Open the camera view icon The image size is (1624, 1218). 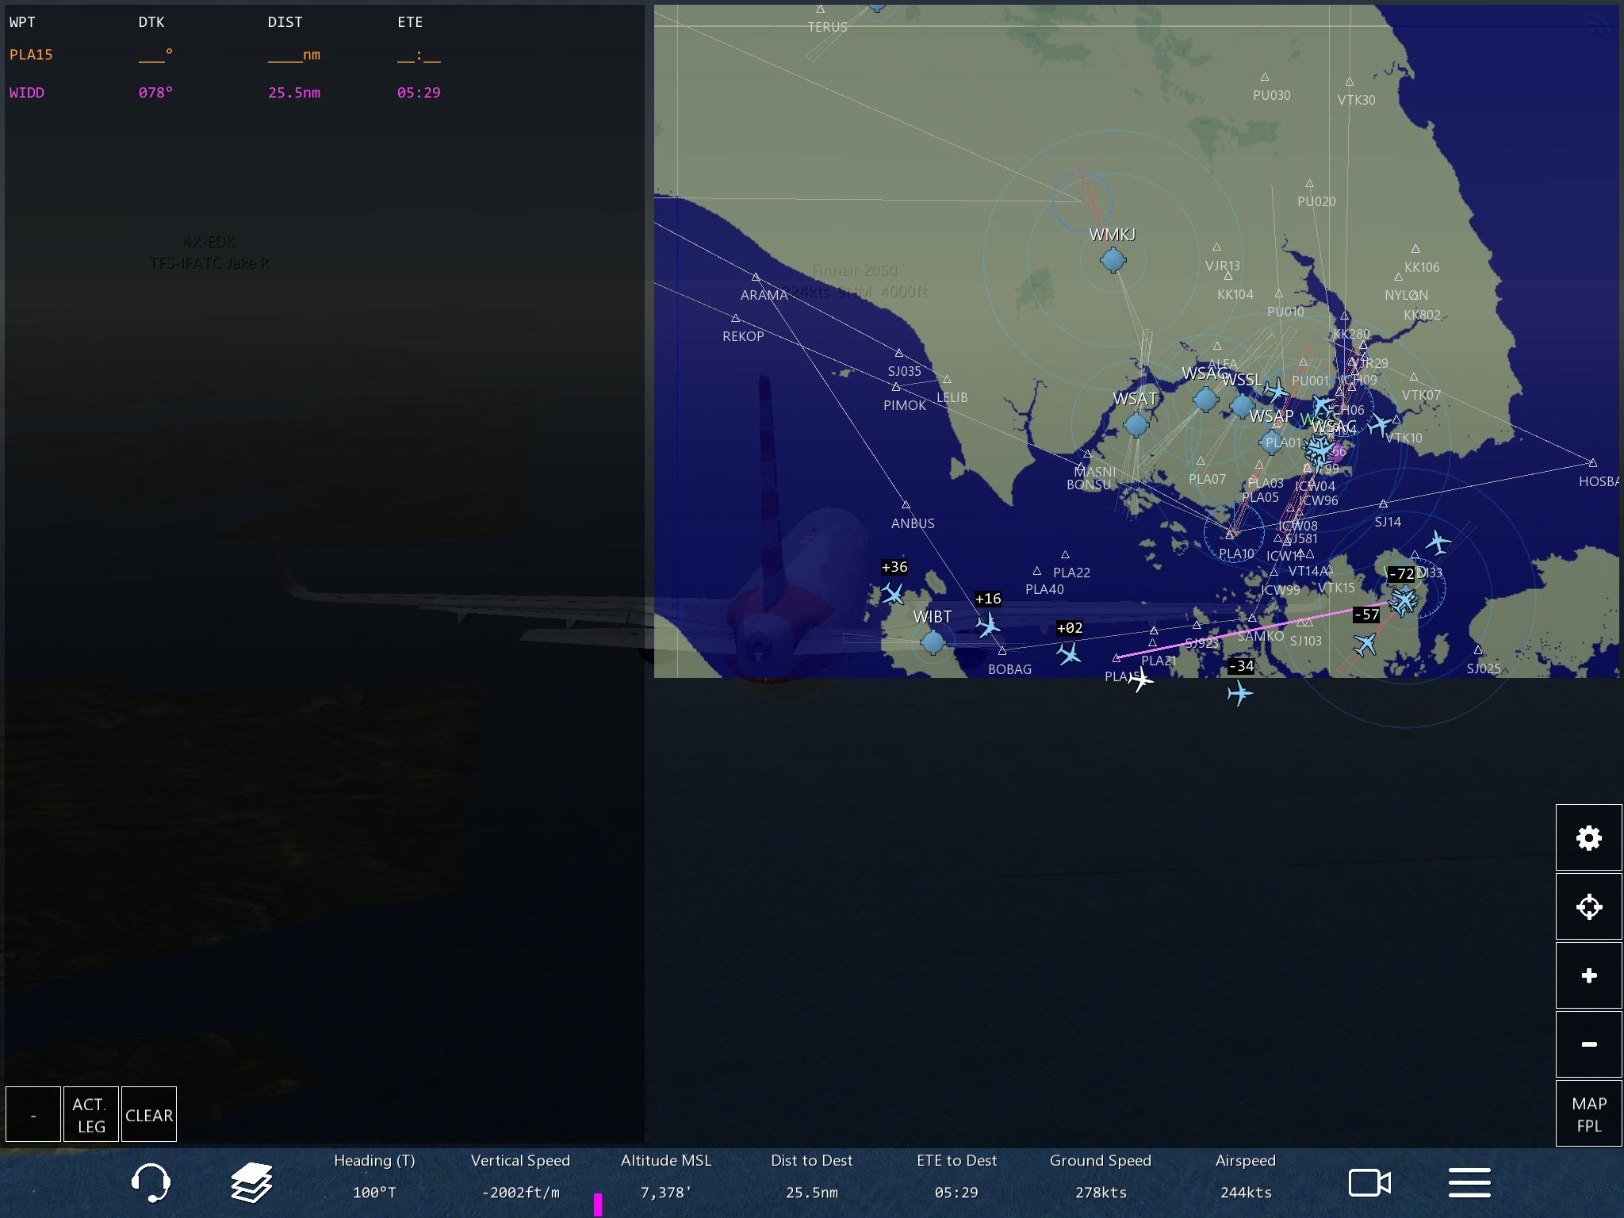[x=1369, y=1182]
